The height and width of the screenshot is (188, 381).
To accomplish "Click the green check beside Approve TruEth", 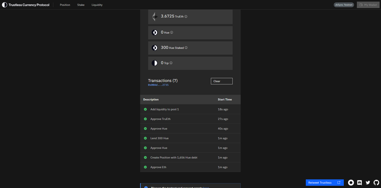I will click(145, 119).
